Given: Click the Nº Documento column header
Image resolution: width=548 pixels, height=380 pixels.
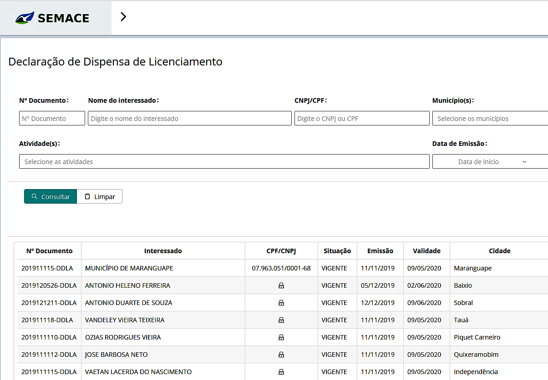Looking at the screenshot, I should 49,251.
